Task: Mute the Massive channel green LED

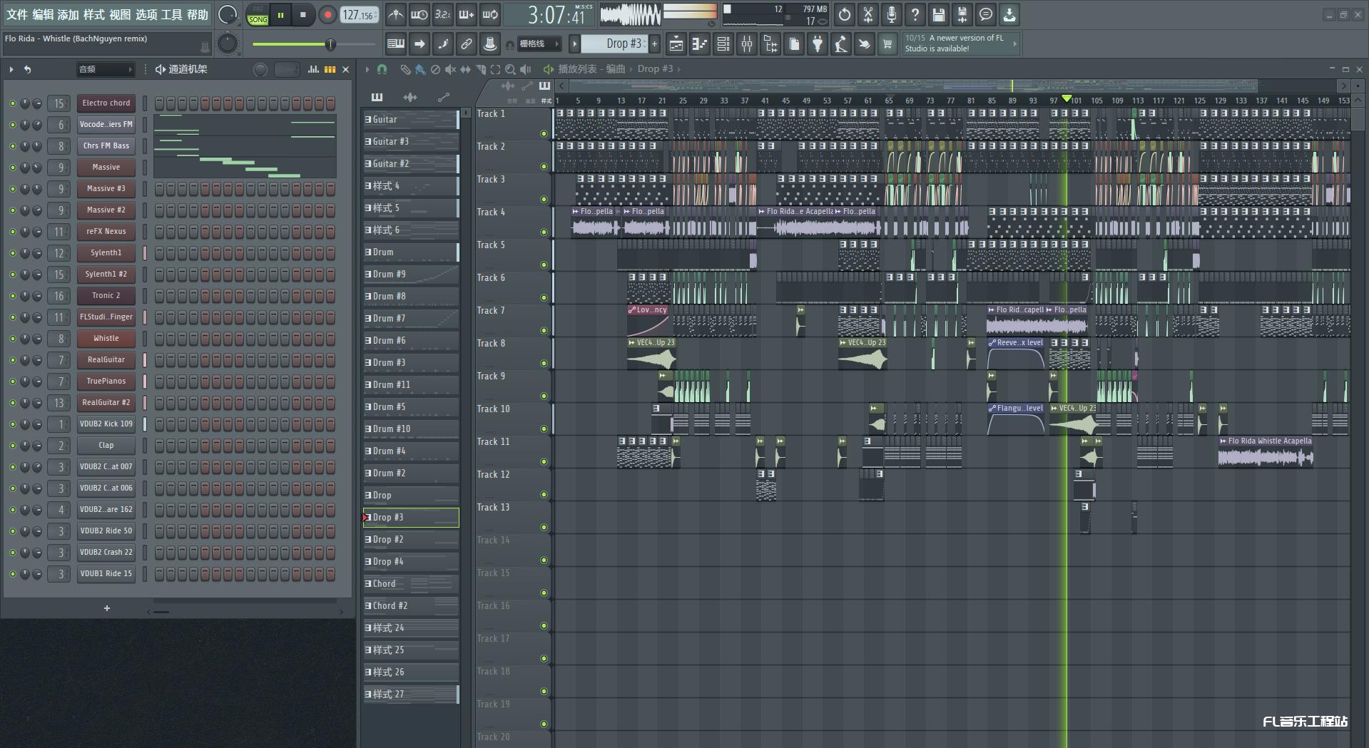Action: 12,168
